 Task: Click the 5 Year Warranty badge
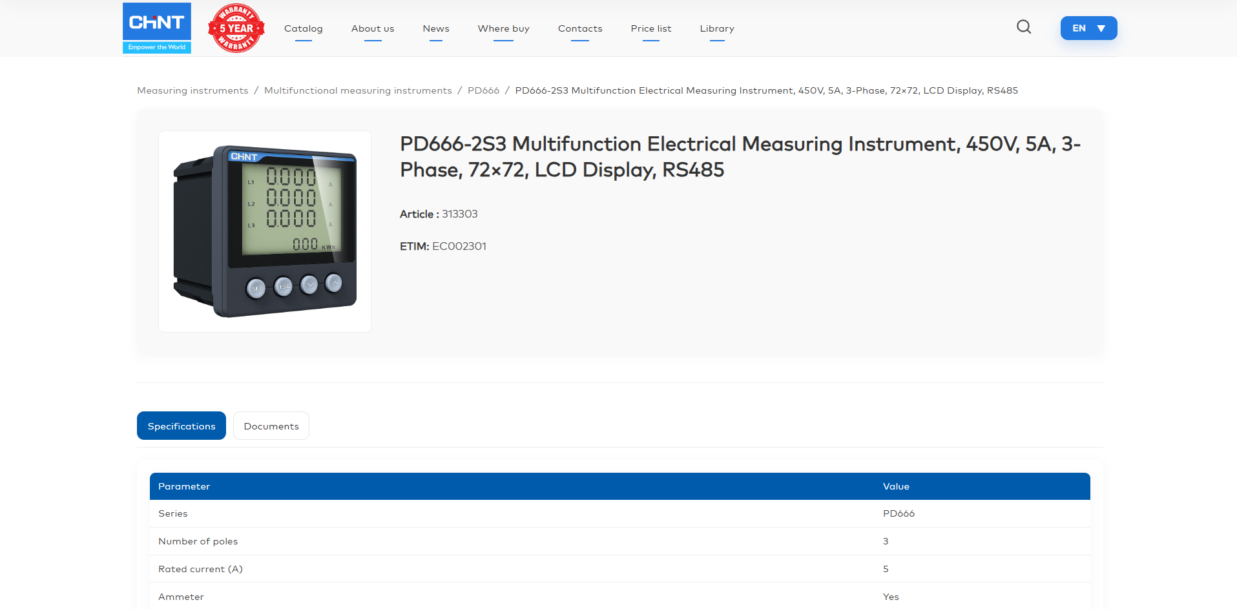tap(236, 28)
